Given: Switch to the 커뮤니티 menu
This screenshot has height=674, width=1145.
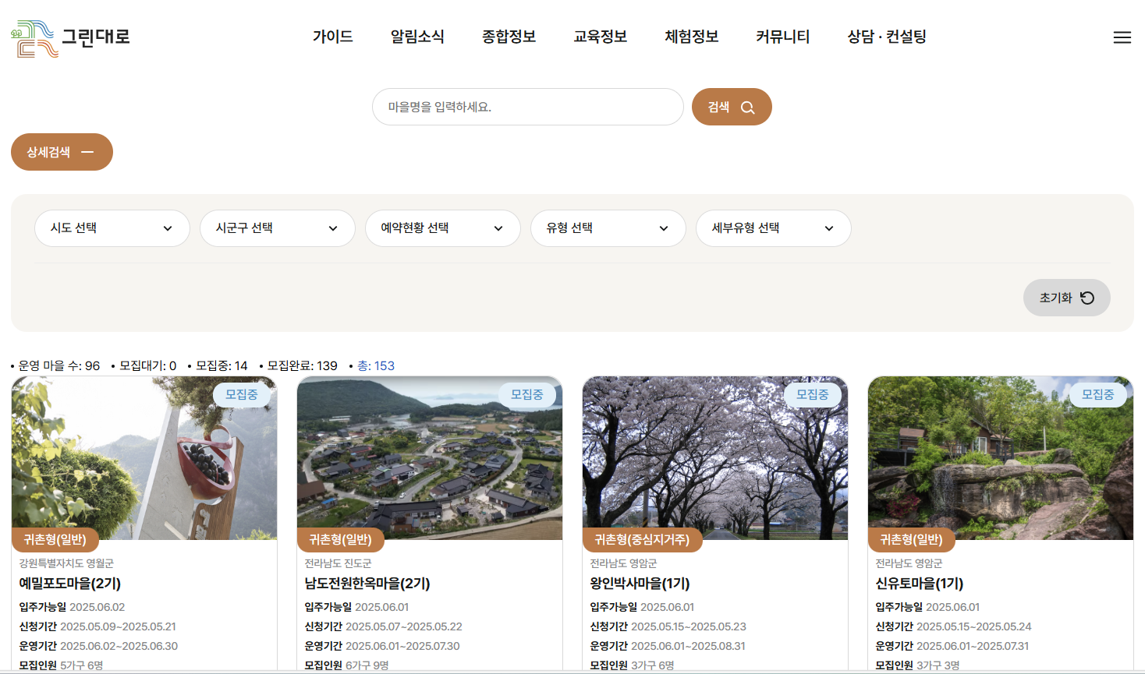Looking at the screenshot, I should (782, 36).
